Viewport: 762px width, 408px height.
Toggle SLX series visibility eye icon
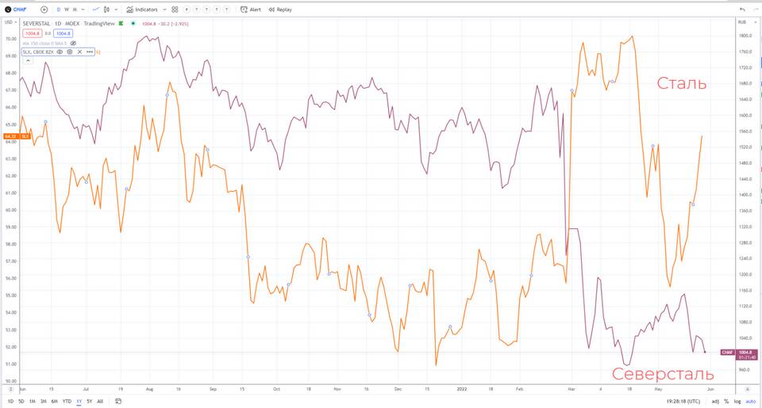pos(60,52)
